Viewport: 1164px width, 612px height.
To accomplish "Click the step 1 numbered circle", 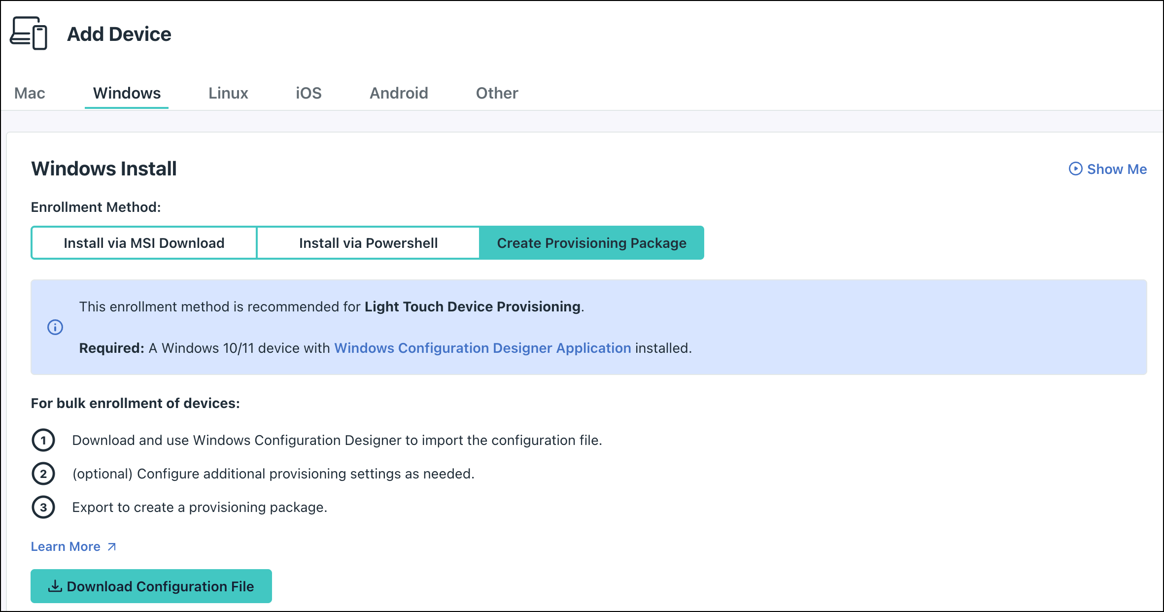I will [x=44, y=441].
